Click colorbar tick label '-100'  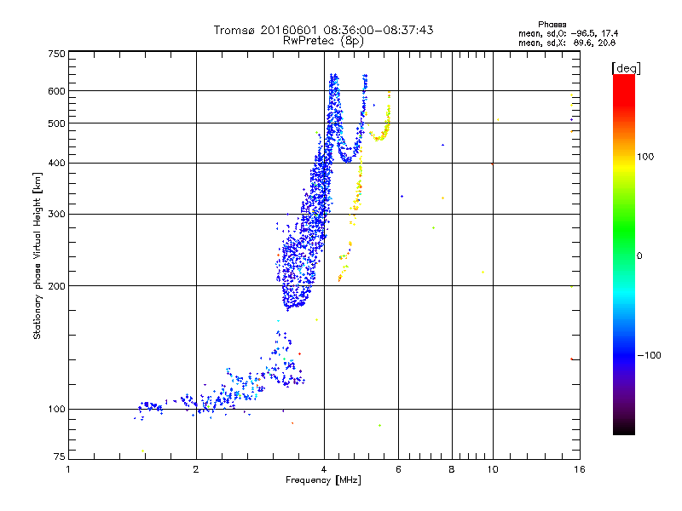pos(649,355)
